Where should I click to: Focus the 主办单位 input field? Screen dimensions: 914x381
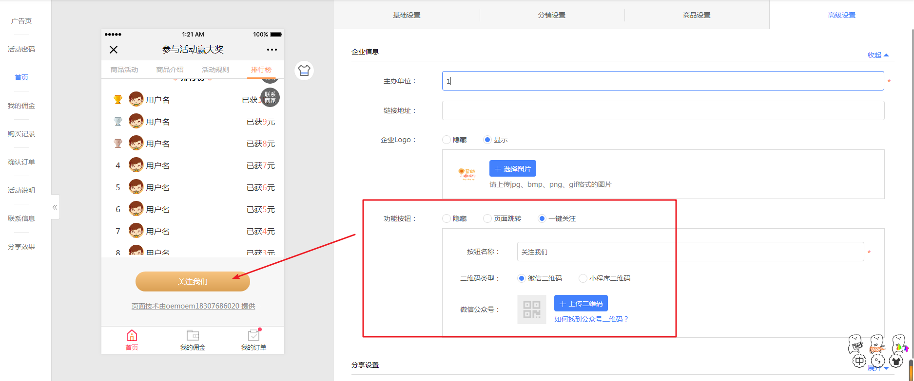click(x=663, y=81)
